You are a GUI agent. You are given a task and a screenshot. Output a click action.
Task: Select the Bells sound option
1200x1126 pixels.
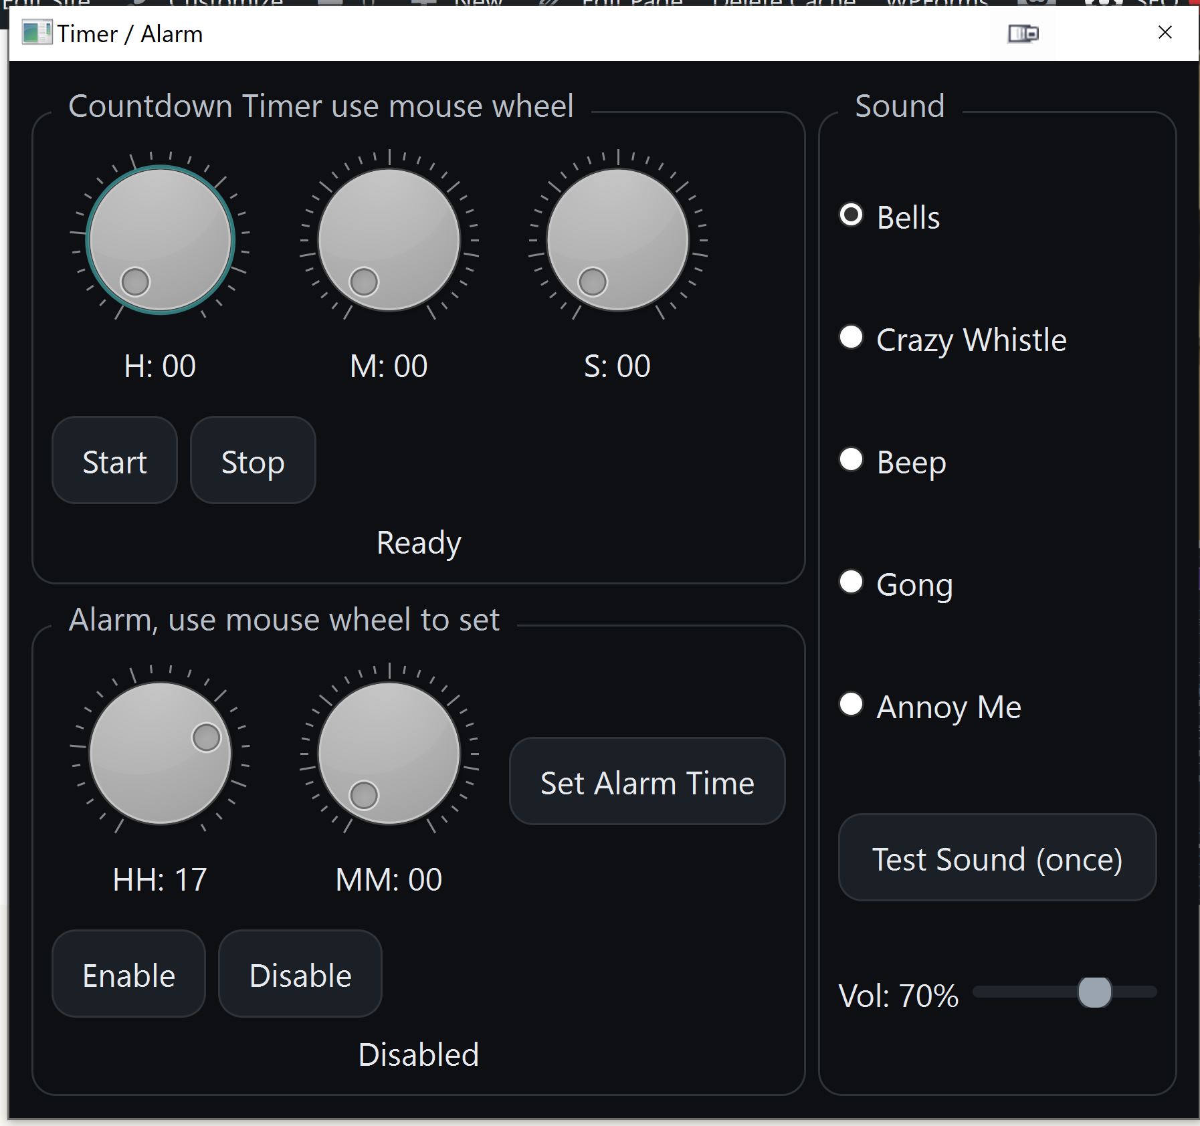[851, 215]
